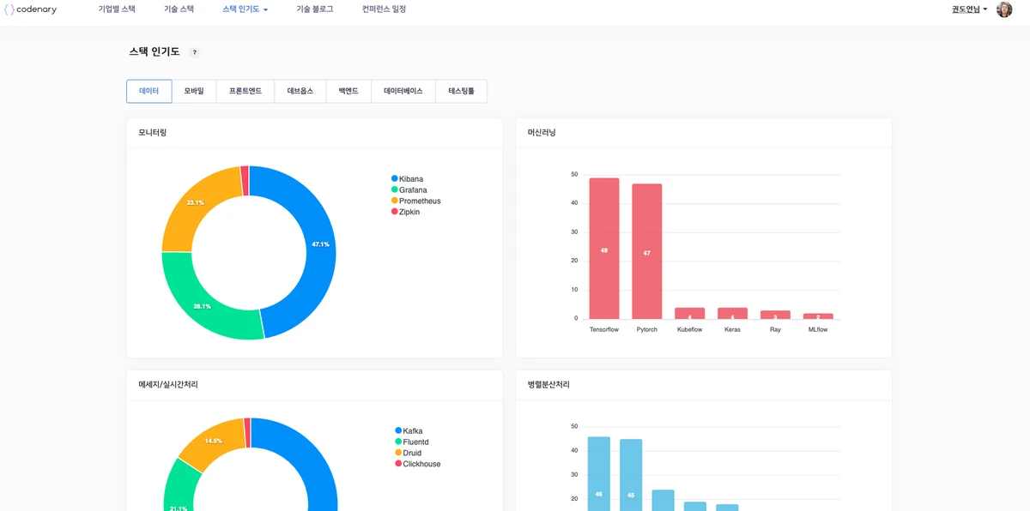This screenshot has width=1030, height=511.
Task: Open the 테스팅툴 tab
Action: (x=462, y=91)
